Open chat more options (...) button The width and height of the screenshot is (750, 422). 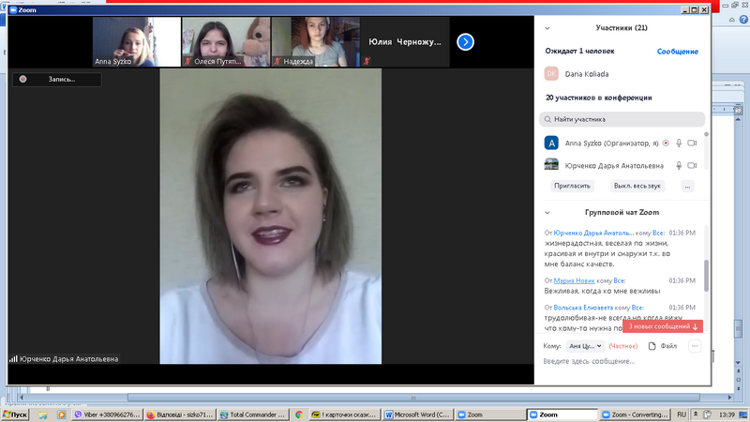tap(694, 346)
